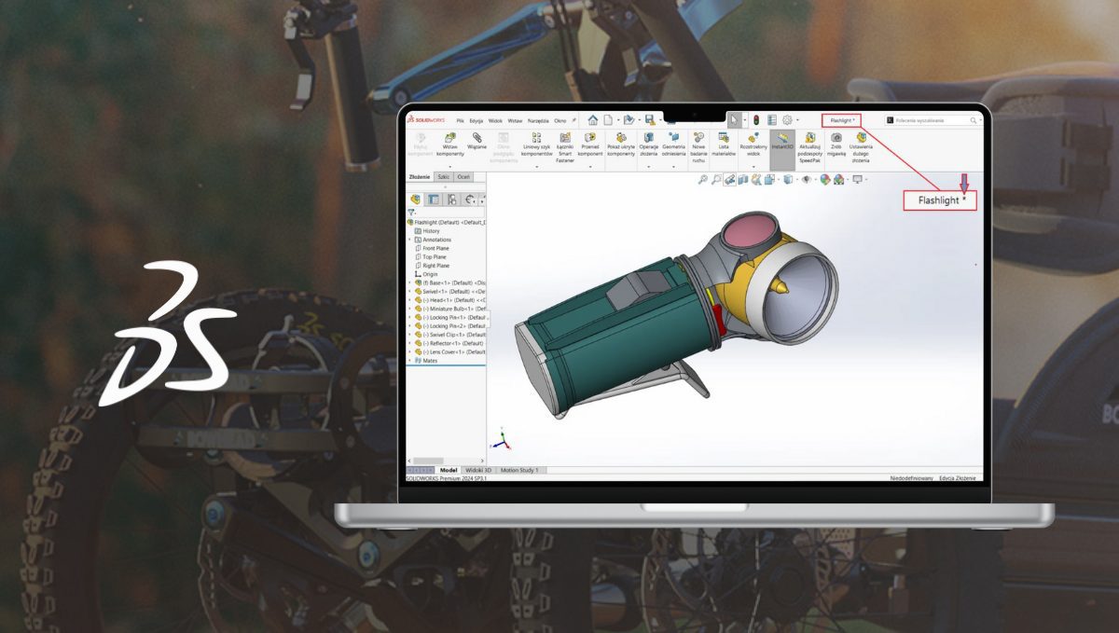The width and height of the screenshot is (1119, 633).
Task: Click Edit Appearance color ball icon
Action: click(x=825, y=179)
